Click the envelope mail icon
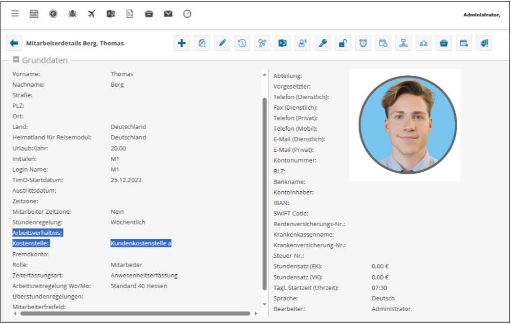This screenshot has width=511, height=324. [168, 14]
